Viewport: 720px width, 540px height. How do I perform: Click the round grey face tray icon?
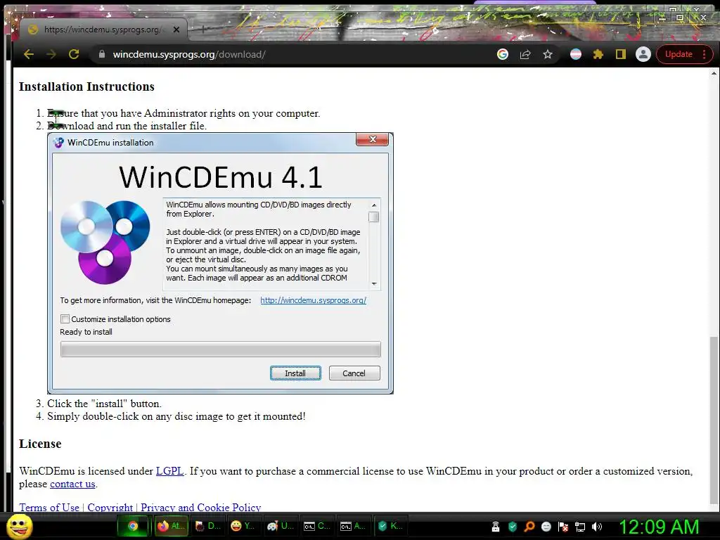(546, 527)
